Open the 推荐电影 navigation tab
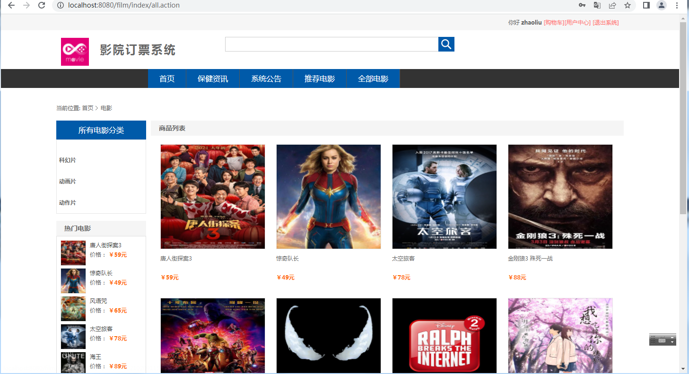 320,78
